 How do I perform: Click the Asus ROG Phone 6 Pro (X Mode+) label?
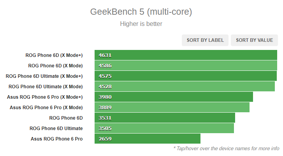point(45,97)
